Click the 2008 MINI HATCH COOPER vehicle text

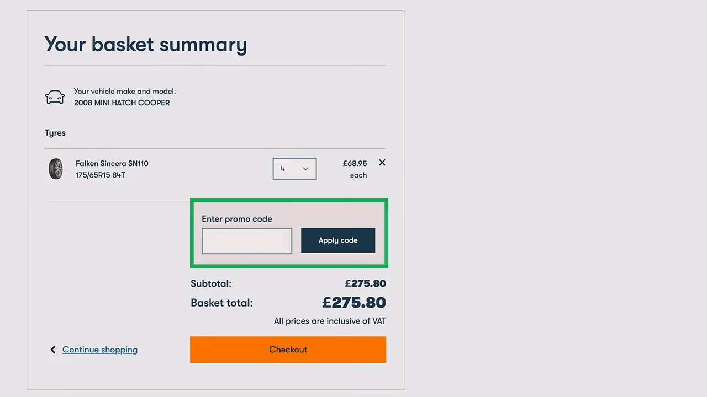click(x=122, y=103)
